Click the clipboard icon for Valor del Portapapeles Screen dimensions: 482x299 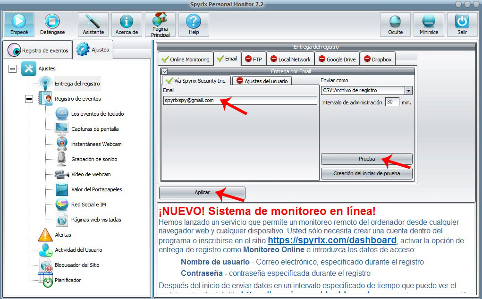62,189
